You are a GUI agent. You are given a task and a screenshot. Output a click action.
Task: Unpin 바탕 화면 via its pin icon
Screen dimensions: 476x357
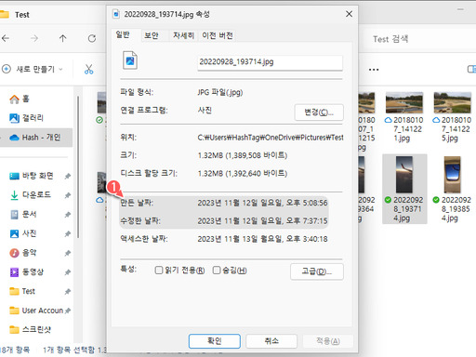(x=68, y=177)
